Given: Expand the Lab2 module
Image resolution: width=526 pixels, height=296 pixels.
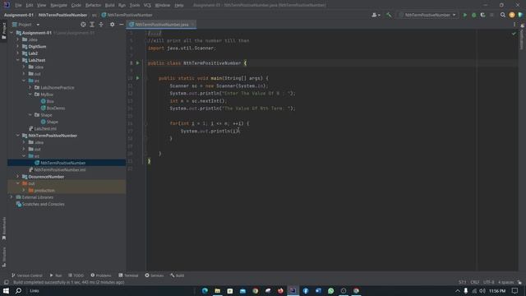Looking at the screenshot, I should (18, 53).
